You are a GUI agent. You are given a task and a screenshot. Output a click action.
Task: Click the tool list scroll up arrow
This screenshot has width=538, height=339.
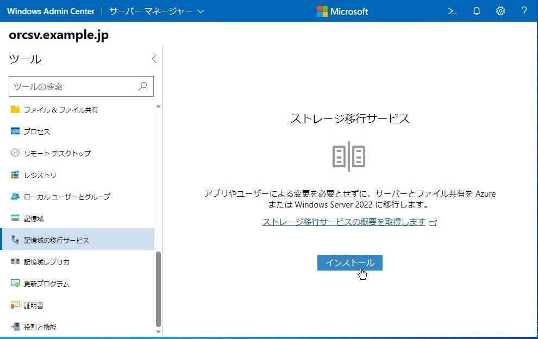click(x=158, y=106)
